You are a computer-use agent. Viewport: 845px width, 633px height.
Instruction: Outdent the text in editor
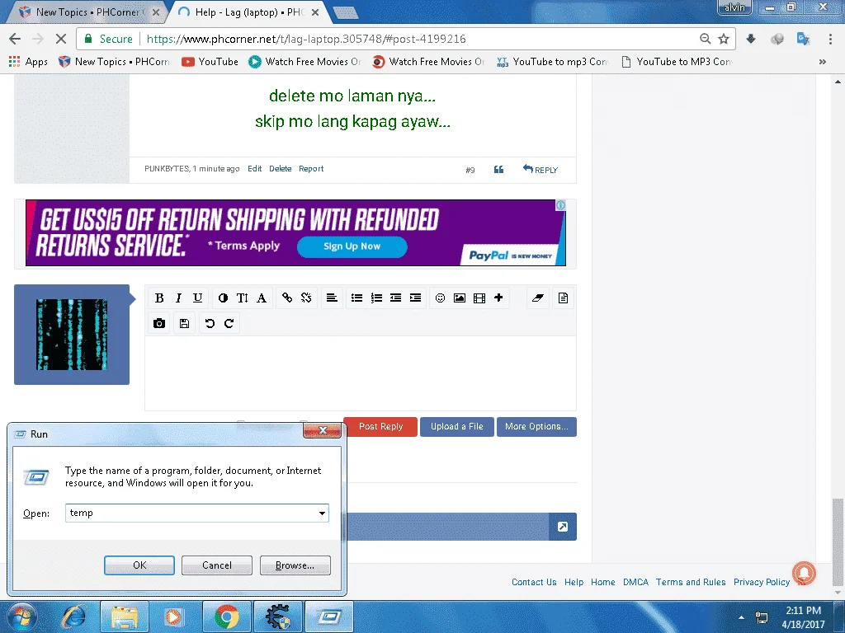point(395,298)
